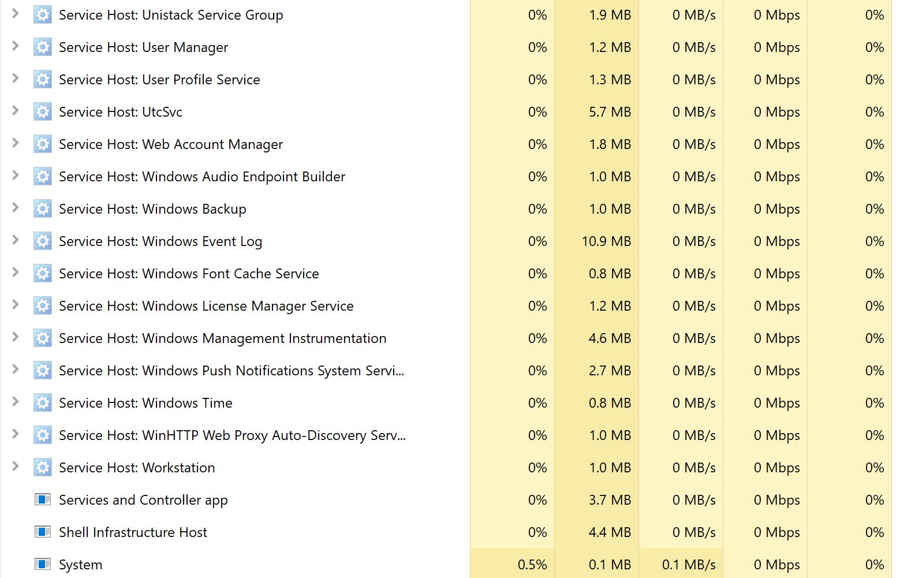Click the Workstation service gear icon

click(42, 467)
